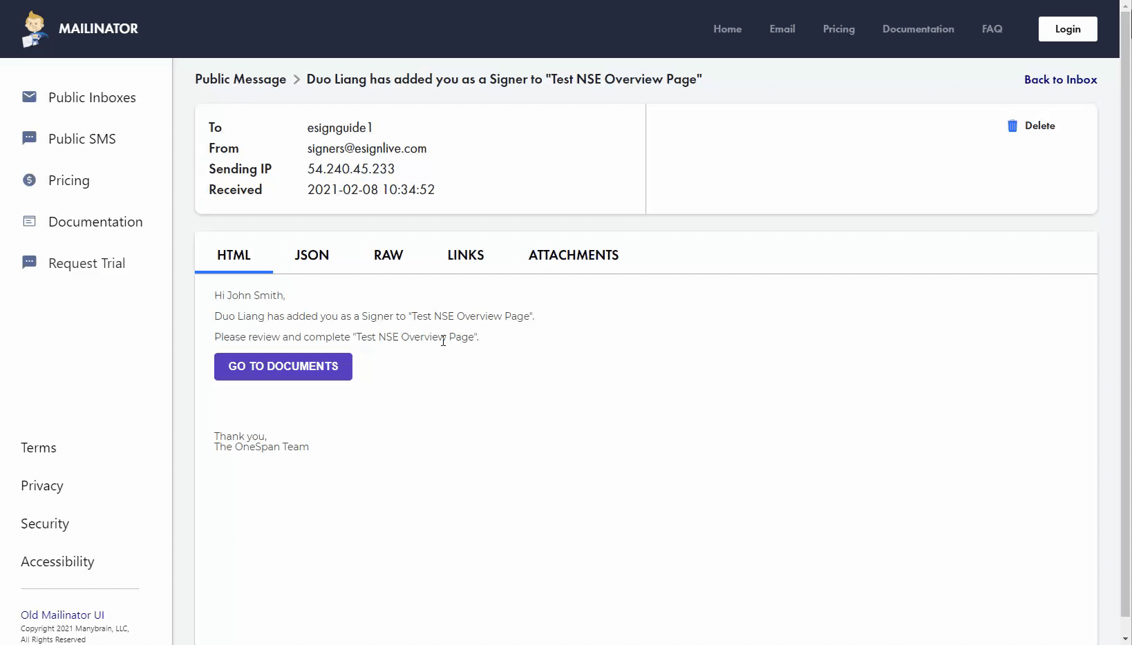This screenshot has width=1132, height=645.
Task: Open the Accessibility link
Action: coord(57,561)
